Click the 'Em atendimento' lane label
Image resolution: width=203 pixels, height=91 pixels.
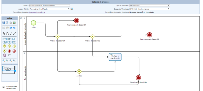(x=25, y=73)
